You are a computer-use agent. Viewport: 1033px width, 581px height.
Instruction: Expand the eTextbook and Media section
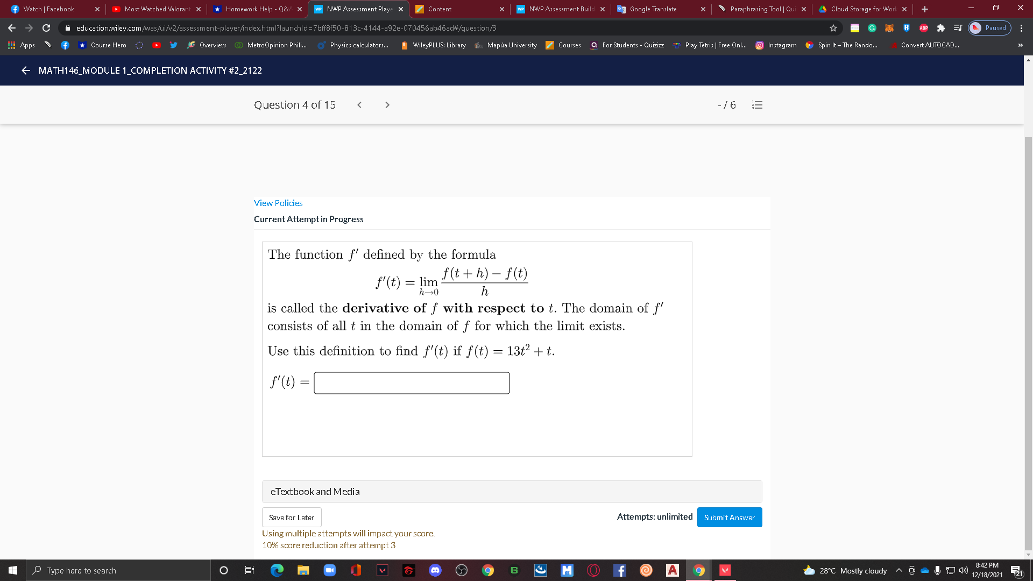point(315,491)
